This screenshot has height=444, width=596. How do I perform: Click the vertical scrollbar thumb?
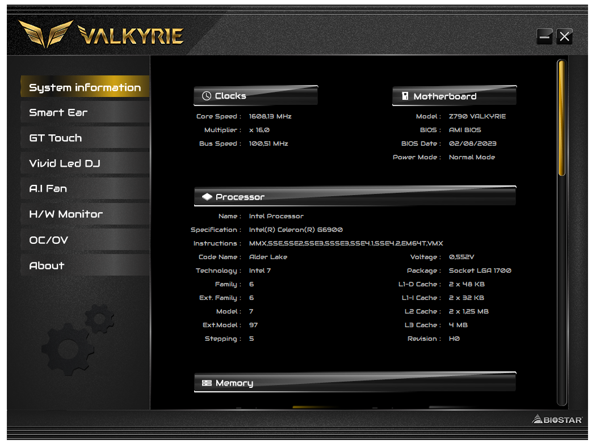pyautogui.click(x=562, y=118)
